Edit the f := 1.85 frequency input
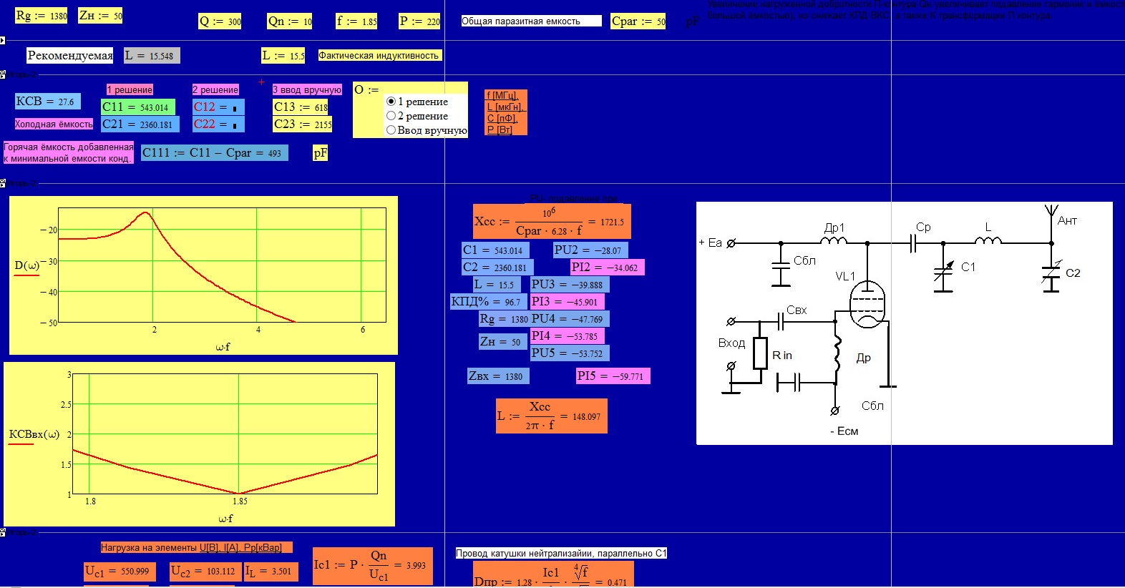This screenshot has width=1125, height=588. [356, 21]
